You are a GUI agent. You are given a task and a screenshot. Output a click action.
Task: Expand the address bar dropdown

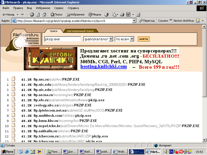[134, 21]
